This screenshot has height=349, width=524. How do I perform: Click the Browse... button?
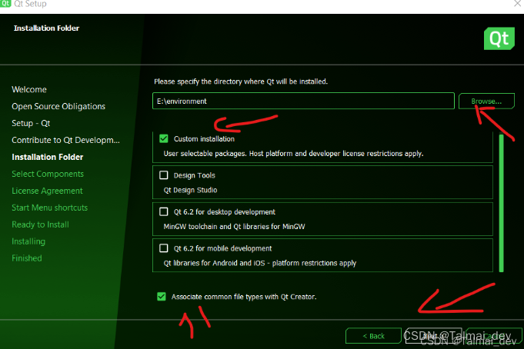[486, 101]
